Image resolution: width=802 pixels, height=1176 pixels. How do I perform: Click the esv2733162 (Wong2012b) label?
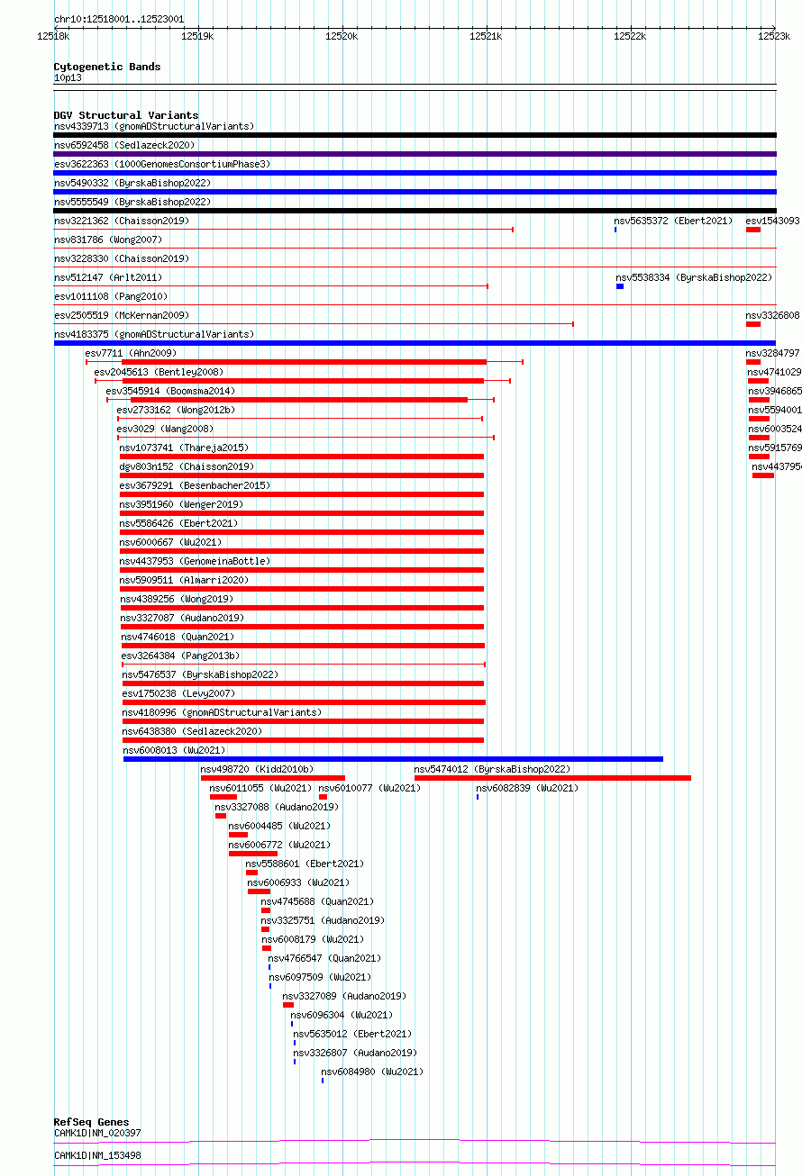pos(176,410)
